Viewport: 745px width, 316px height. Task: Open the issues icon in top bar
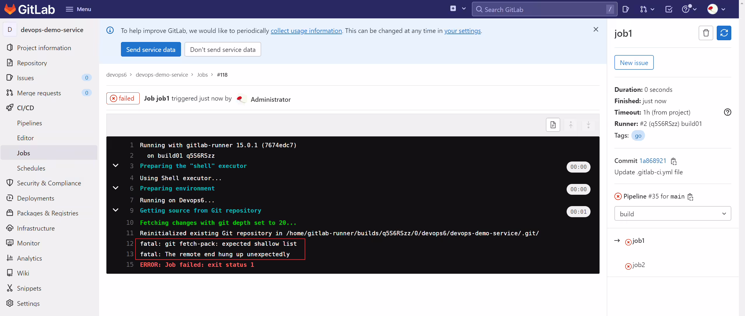(x=625, y=10)
